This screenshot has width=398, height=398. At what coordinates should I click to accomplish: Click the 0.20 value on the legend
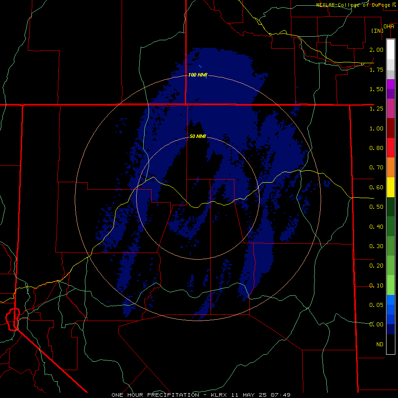coord(376,266)
